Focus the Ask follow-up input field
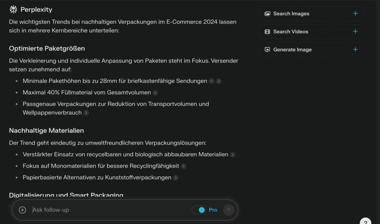 108,210
